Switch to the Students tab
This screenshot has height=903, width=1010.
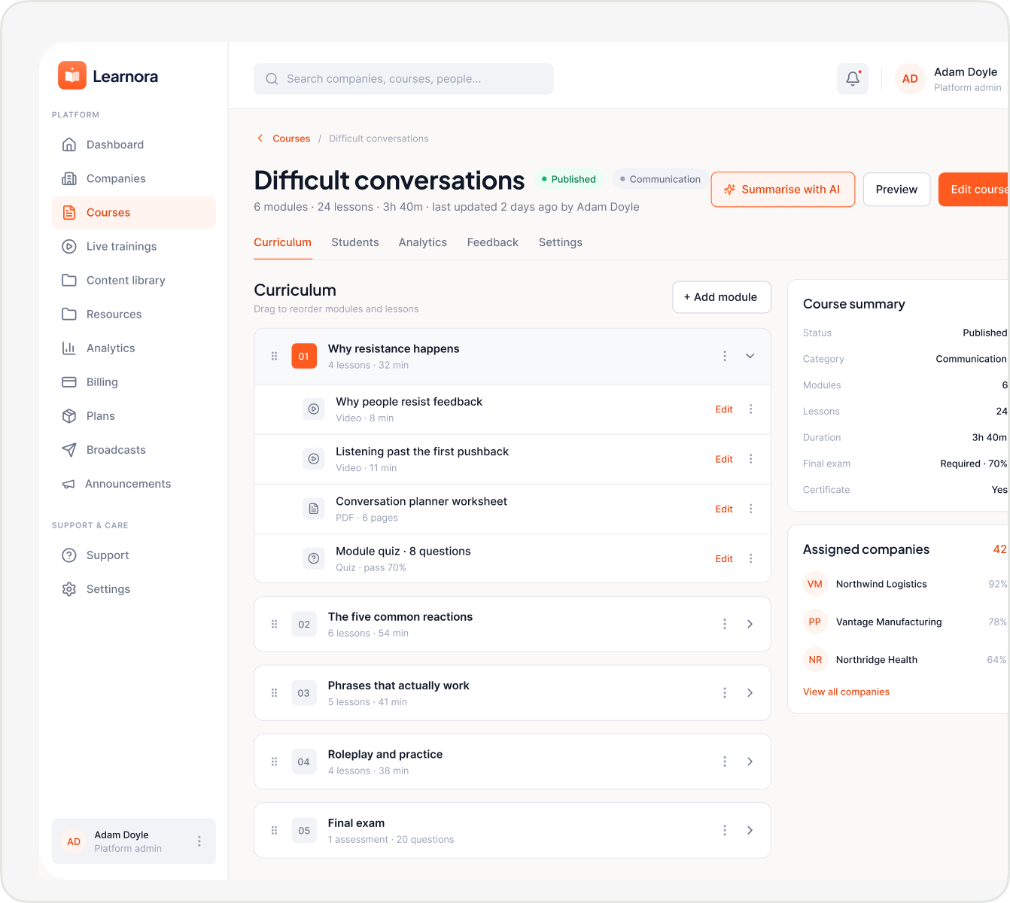pyautogui.click(x=355, y=242)
